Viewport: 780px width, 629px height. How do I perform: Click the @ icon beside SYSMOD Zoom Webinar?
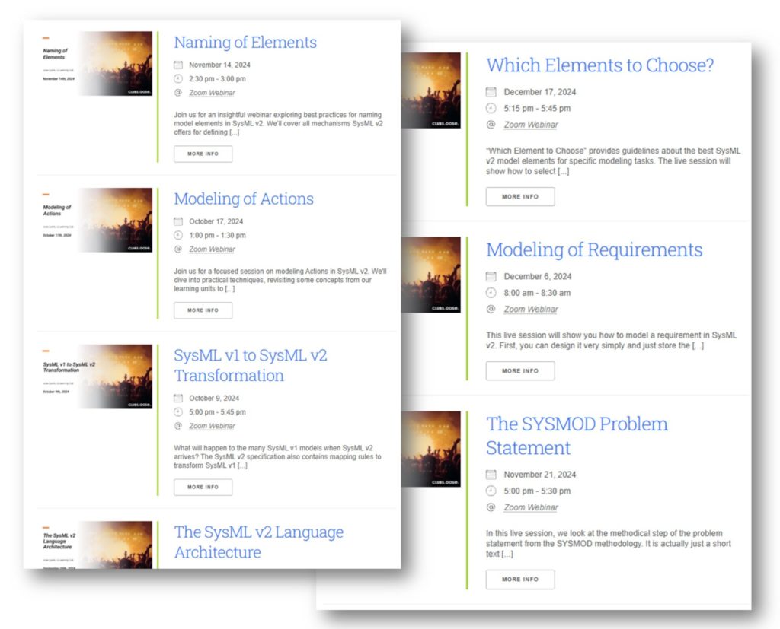491,507
